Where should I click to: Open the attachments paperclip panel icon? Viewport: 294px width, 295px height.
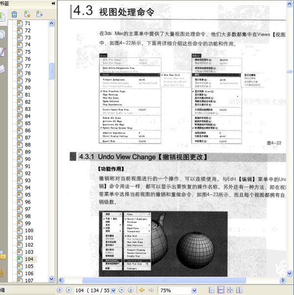2,272
